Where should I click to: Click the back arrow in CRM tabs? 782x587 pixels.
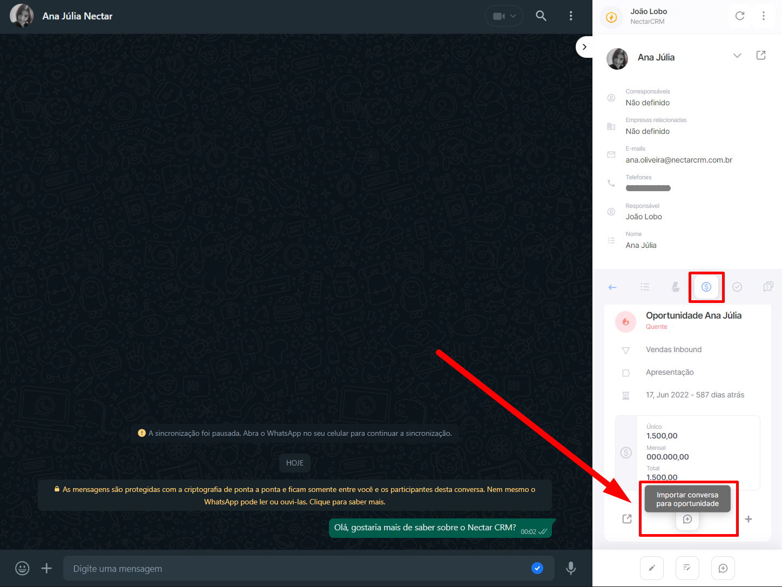click(612, 287)
